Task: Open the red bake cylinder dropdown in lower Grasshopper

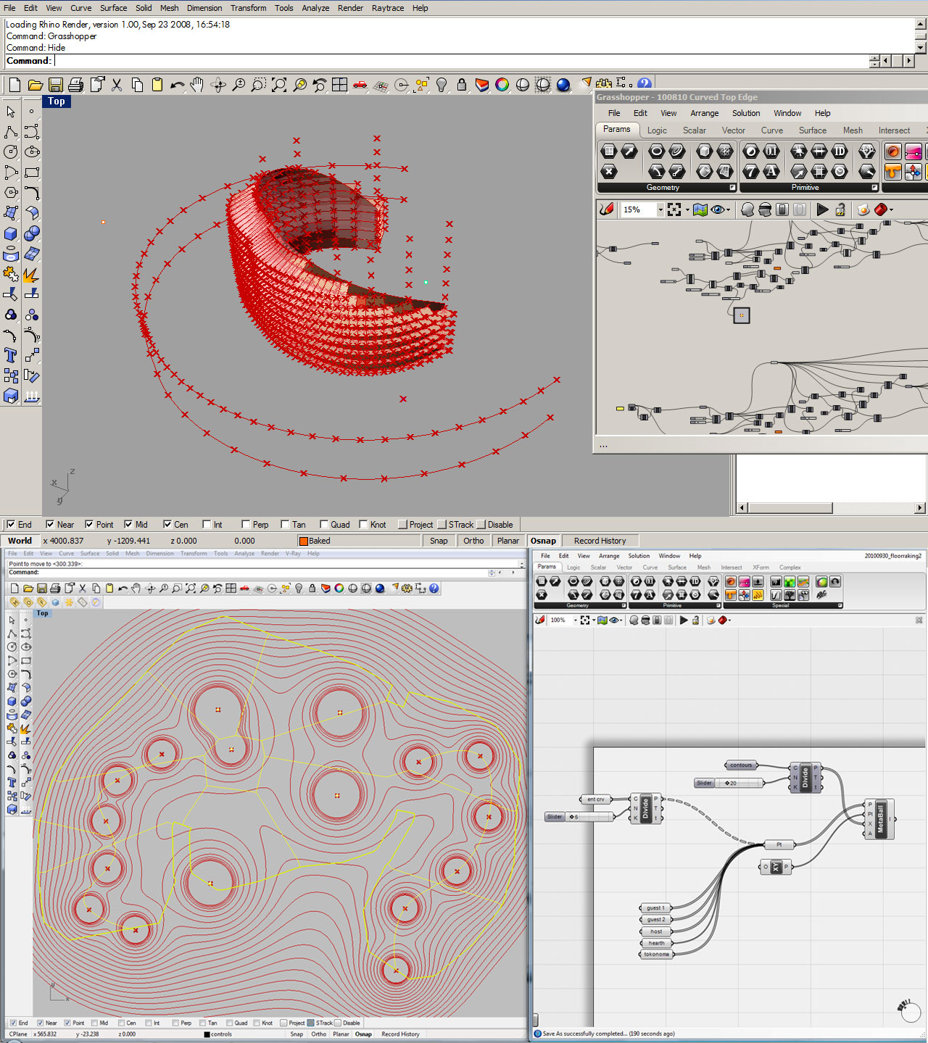Action: [x=729, y=620]
